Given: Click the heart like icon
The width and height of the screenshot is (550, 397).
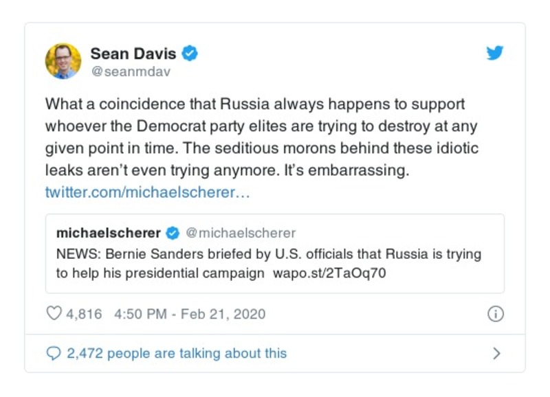Looking at the screenshot, I should (x=54, y=314).
